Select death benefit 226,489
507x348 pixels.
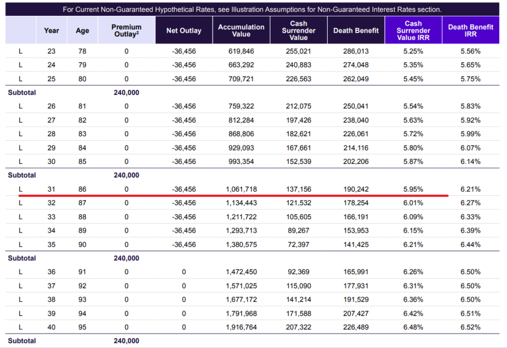tap(356, 327)
